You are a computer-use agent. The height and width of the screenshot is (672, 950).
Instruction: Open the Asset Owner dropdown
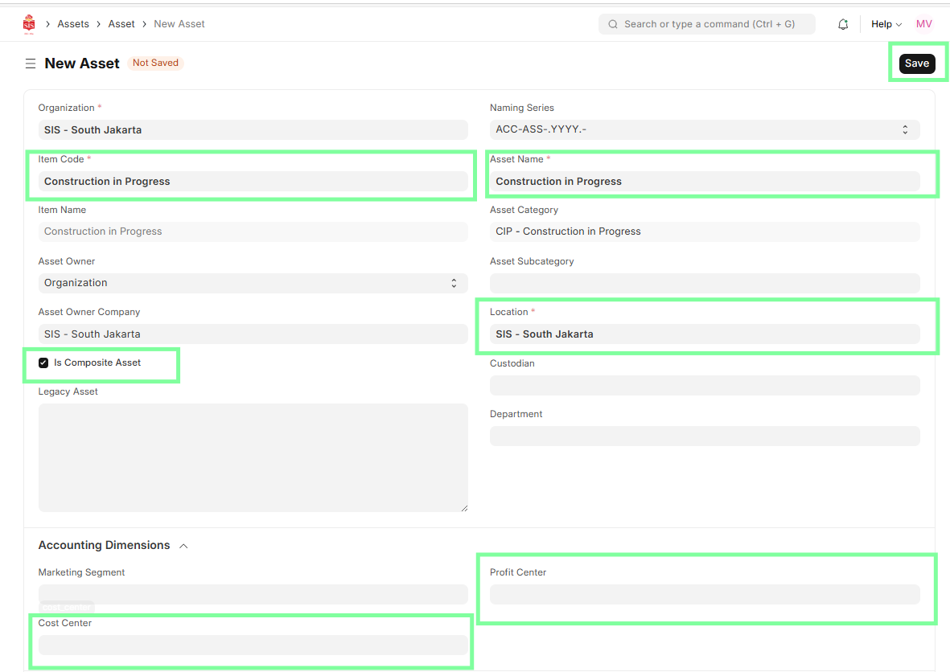coord(253,283)
